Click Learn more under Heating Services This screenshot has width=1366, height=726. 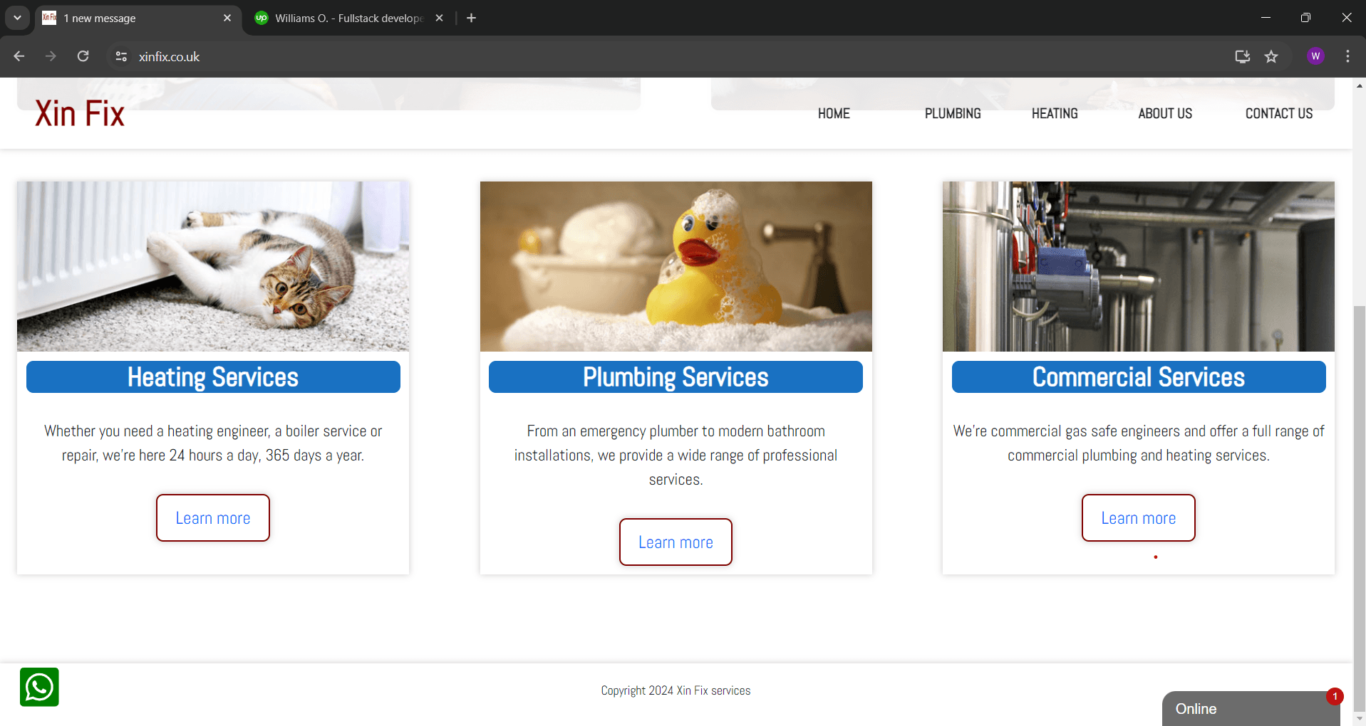pos(213,518)
